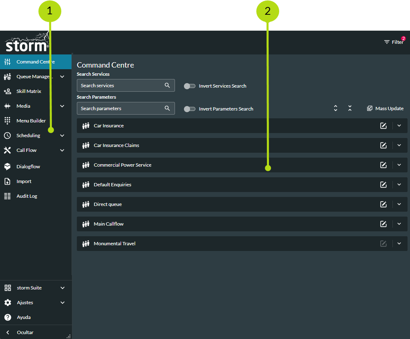Viewport: 410px width, 339px height.
Task: Open Audit Log menu item
Action: 36,196
